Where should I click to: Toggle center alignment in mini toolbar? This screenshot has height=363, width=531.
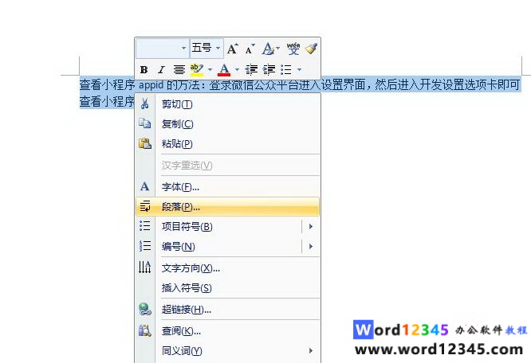pos(179,70)
